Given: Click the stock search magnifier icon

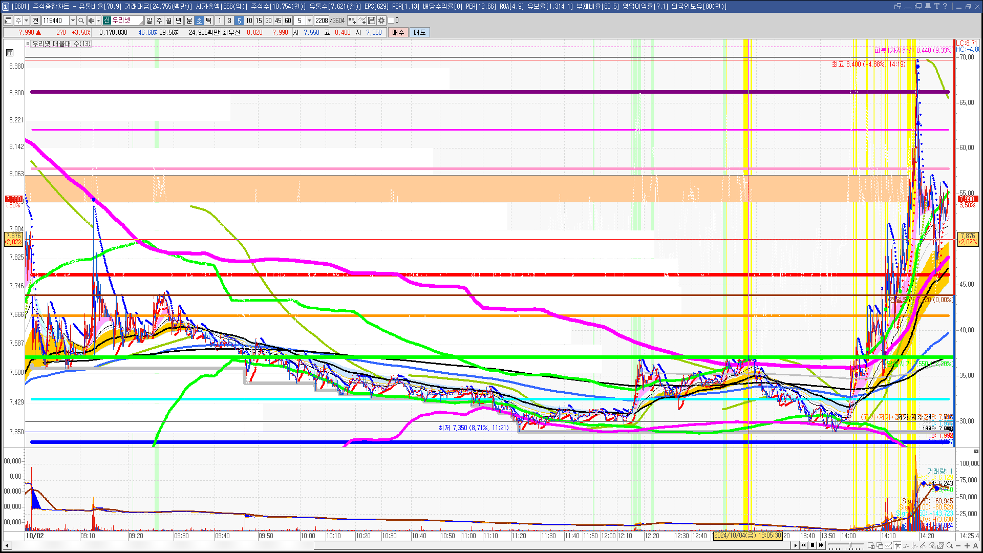Looking at the screenshot, I should coord(81,20).
